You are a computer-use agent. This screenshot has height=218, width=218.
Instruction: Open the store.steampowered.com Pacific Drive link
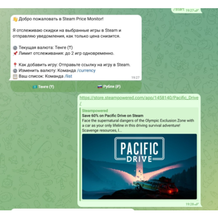click(x=139, y=100)
